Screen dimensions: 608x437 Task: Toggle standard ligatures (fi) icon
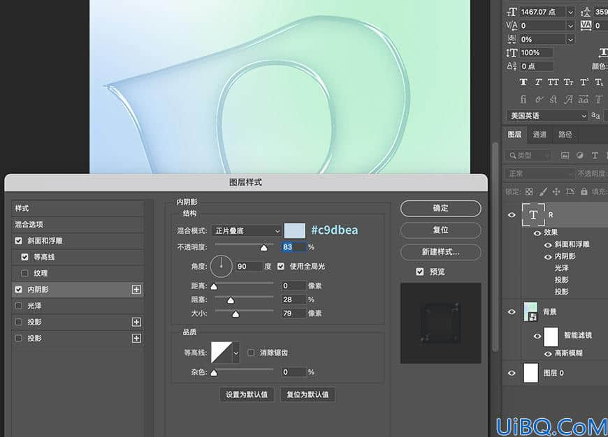[523, 99]
